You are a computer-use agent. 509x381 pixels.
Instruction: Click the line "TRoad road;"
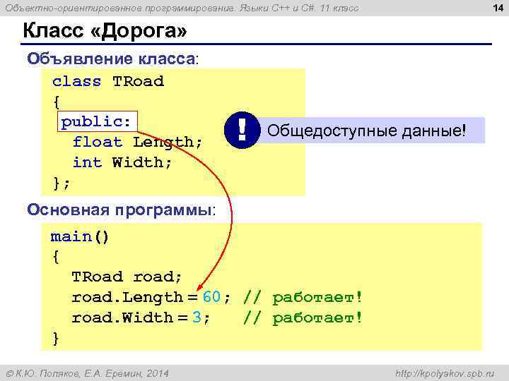click(127, 277)
